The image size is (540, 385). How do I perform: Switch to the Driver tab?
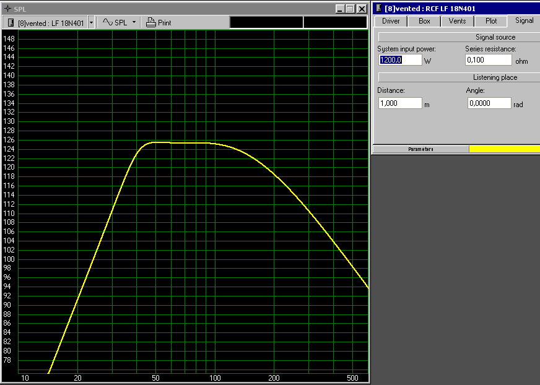pyautogui.click(x=390, y=21)
